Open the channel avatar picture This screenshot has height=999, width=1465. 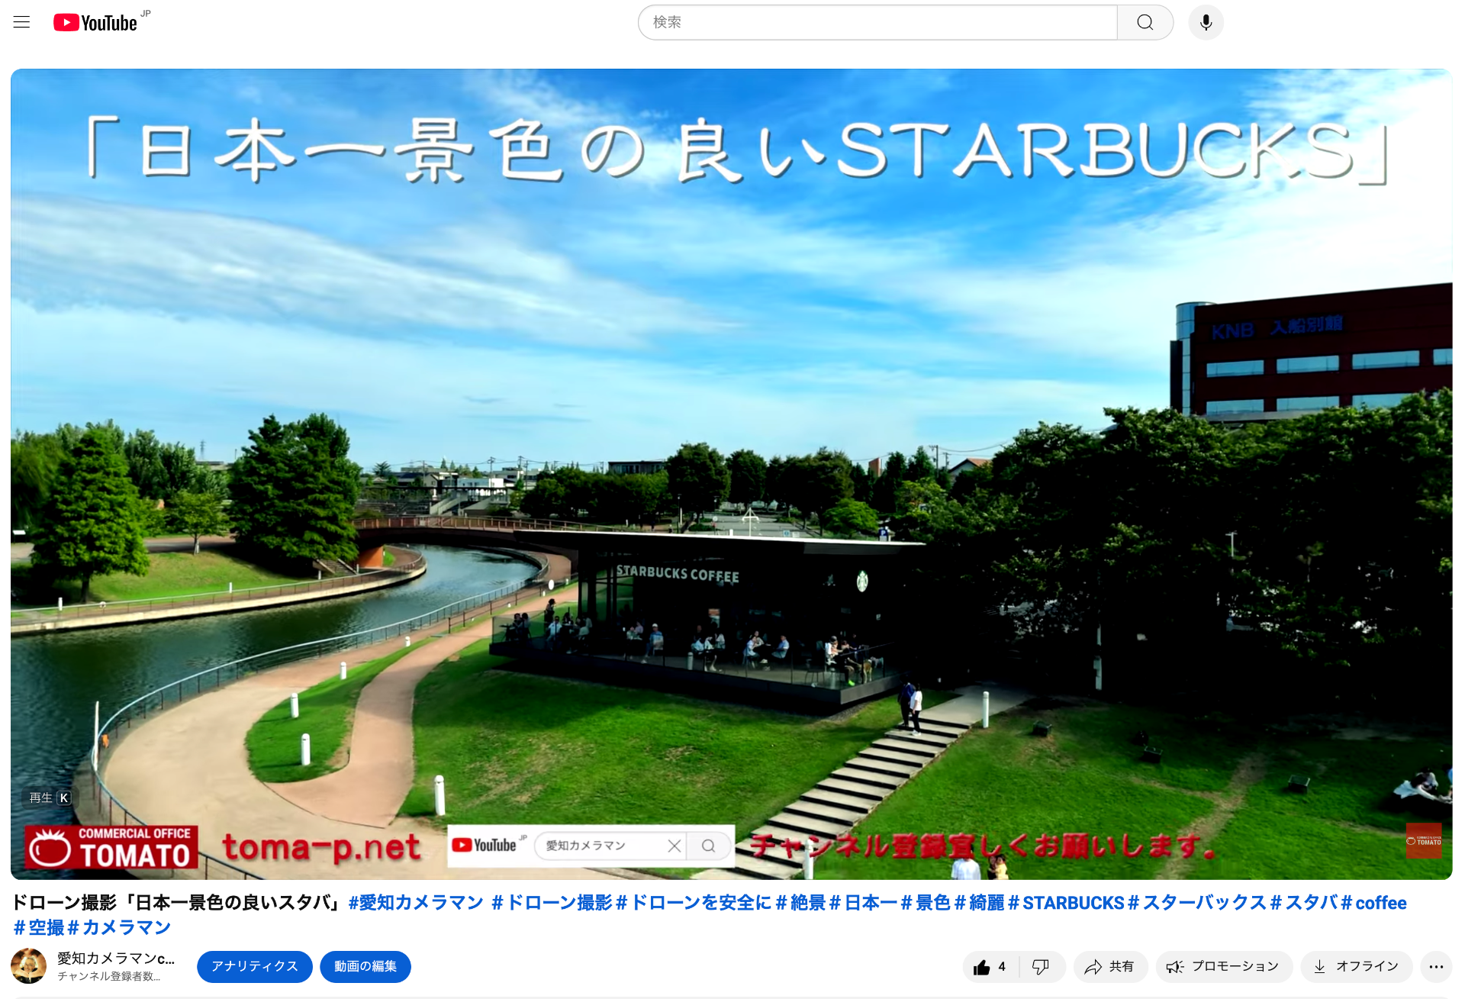[x=29, y=966]
